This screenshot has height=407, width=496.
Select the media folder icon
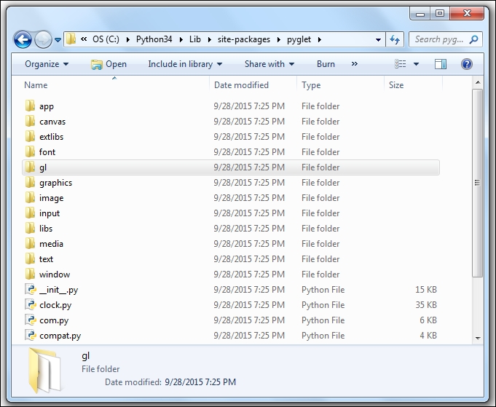[x=30, y=243]
